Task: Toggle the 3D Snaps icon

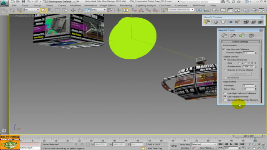Action: pos(134,10)
